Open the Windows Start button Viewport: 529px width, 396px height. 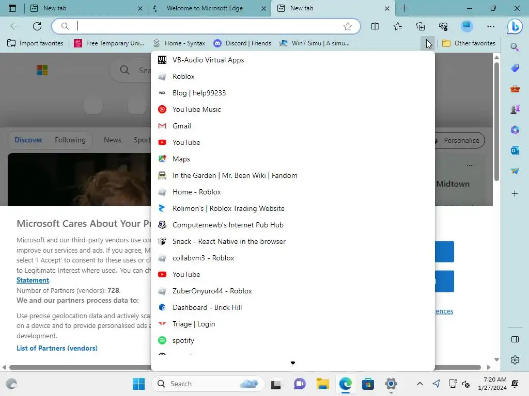click(x=138, y=384)
